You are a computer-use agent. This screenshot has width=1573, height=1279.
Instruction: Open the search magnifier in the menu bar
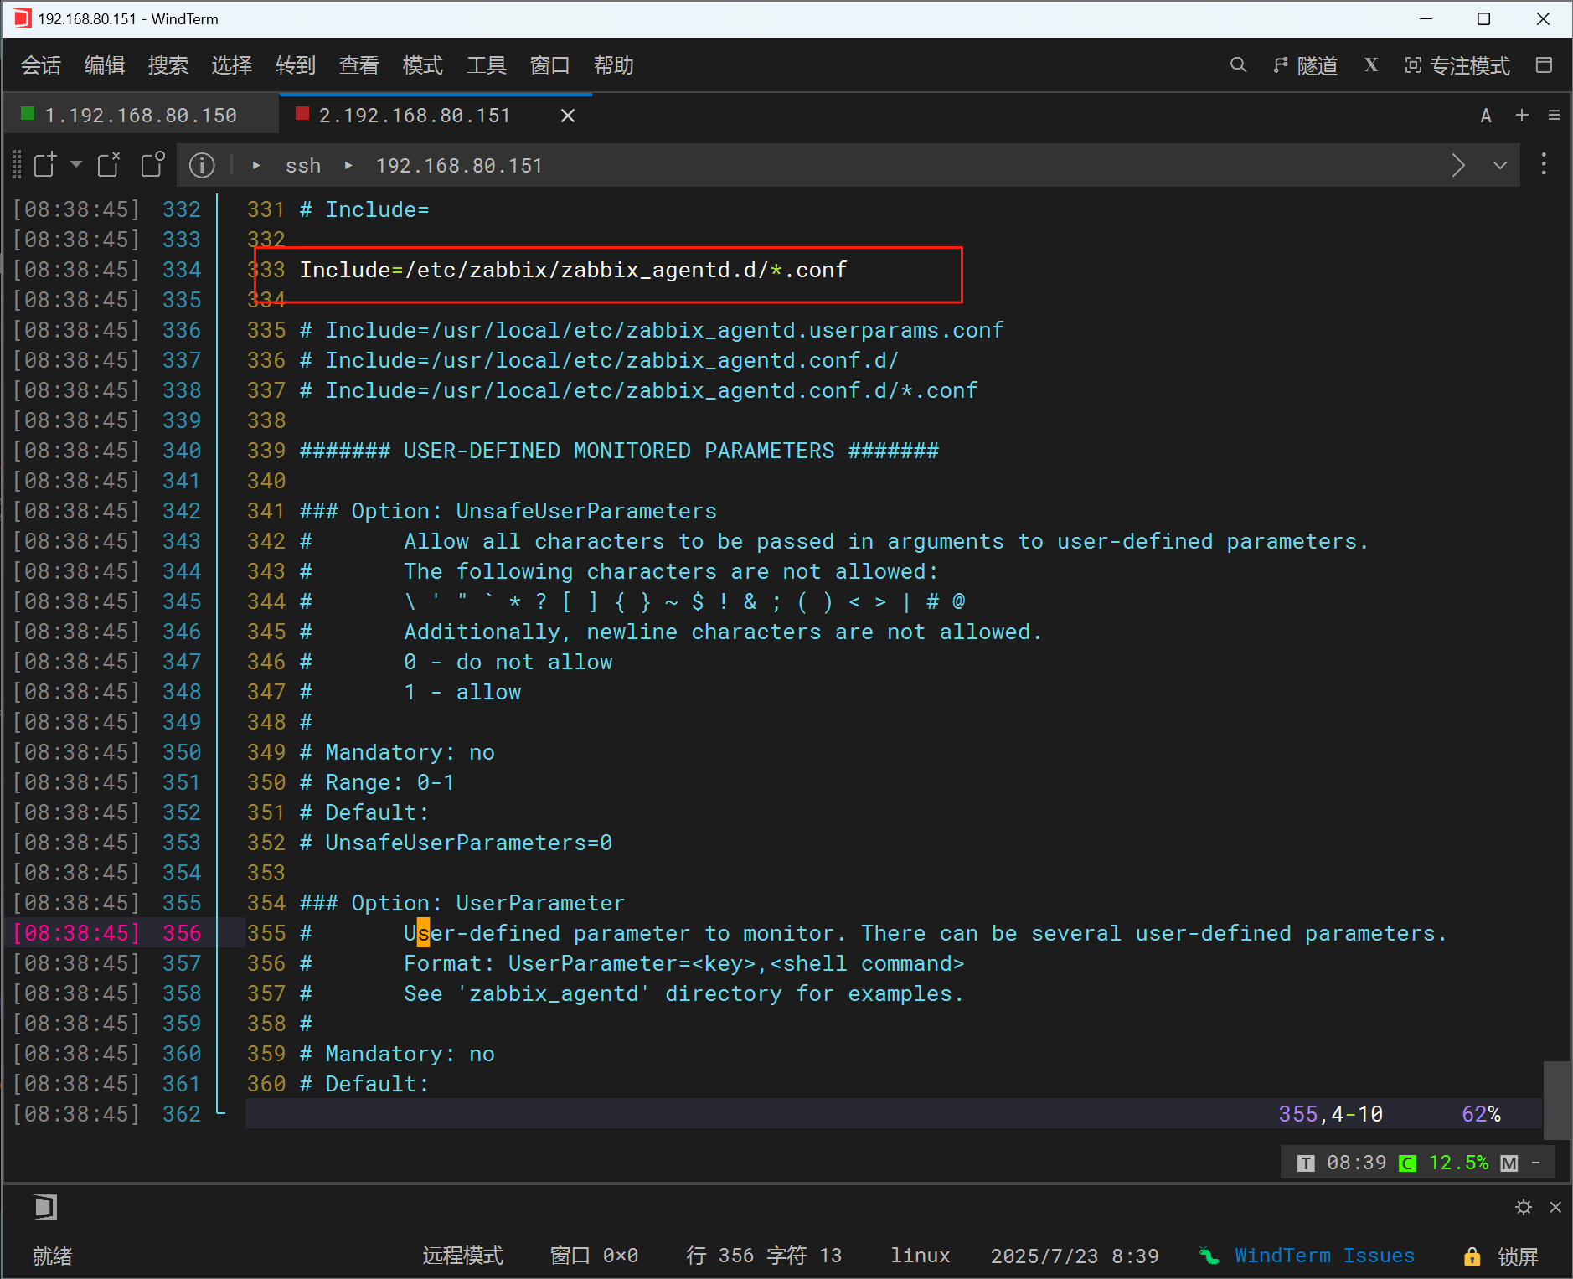click(x=1238, y=65)
